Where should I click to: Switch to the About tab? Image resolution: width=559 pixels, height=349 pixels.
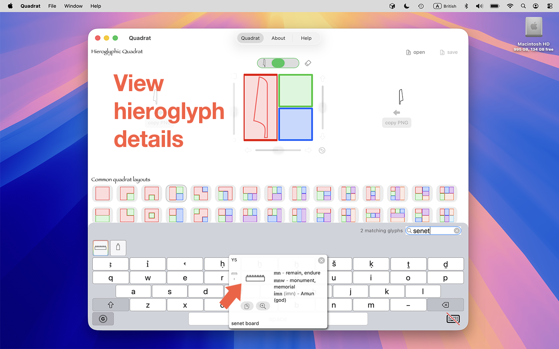click(278, 38)
